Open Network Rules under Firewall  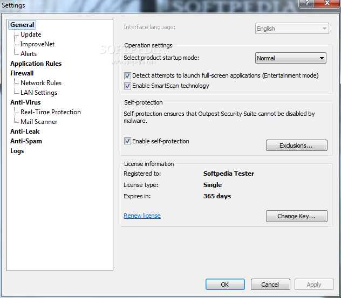coord(41,83)
